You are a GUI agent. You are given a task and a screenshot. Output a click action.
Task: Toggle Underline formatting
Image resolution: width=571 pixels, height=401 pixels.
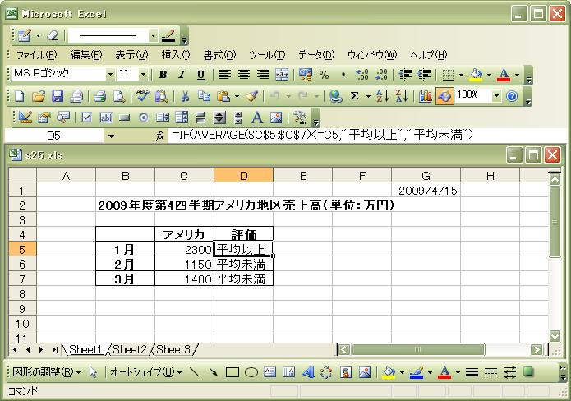[200, 75]
